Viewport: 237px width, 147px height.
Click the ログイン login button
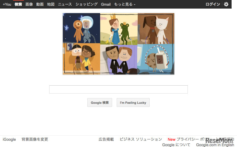click(x=213, y=4)
